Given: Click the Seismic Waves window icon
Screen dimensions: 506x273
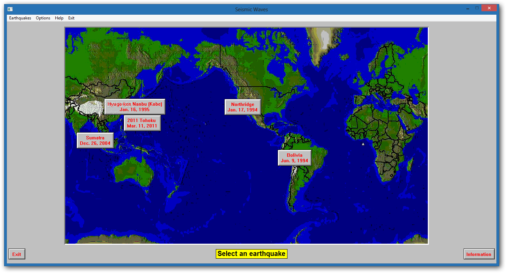Looking at the screenshot, I should [x=10, y=9].
